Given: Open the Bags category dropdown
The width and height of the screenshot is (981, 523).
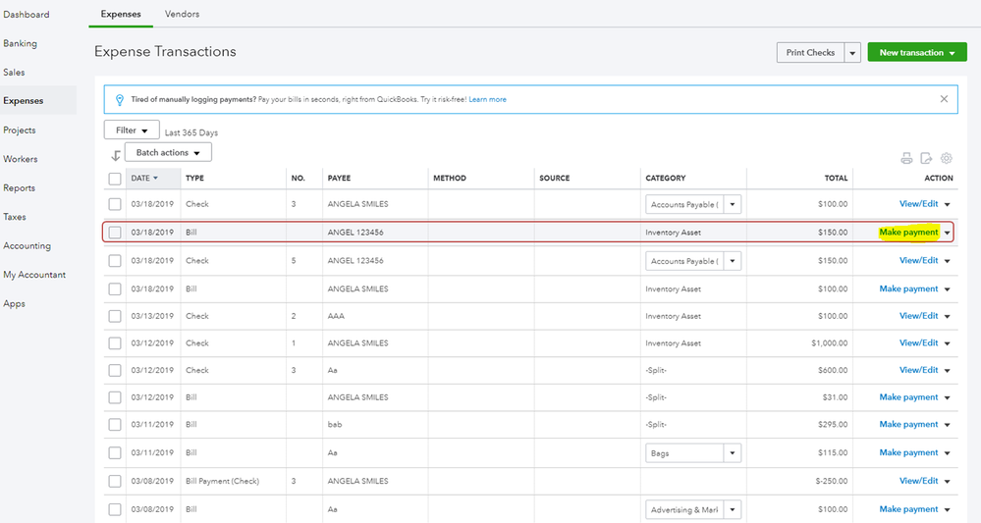Looking at the screenshot, I should tap(732, 453).
